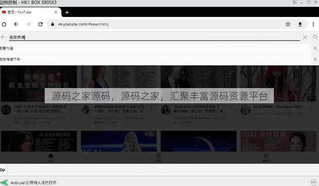Click the AirDroid remote input text field
319x186 pixels.
[163, 170]
